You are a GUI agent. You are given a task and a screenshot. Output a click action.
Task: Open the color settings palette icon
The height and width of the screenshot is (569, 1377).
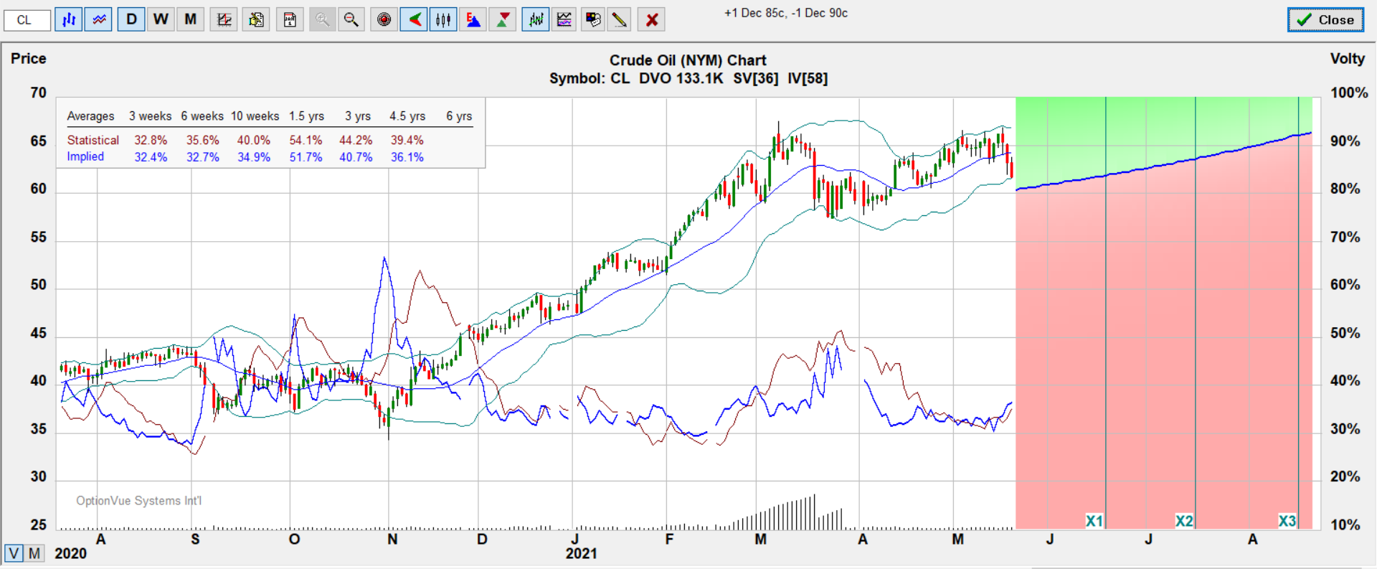[592, 19]
